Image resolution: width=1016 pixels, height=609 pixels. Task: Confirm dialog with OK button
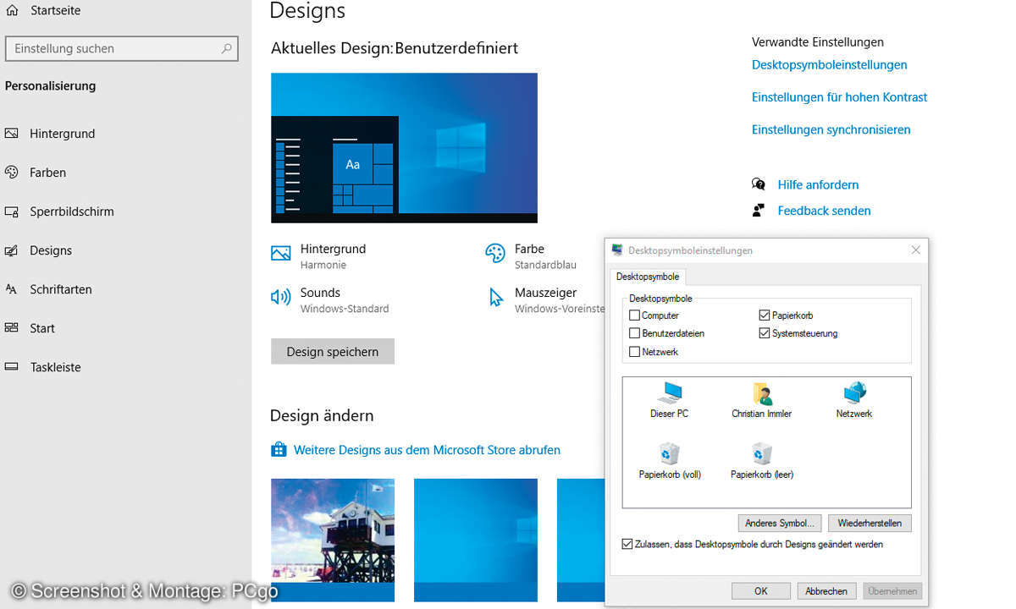[x=760, y=591]
